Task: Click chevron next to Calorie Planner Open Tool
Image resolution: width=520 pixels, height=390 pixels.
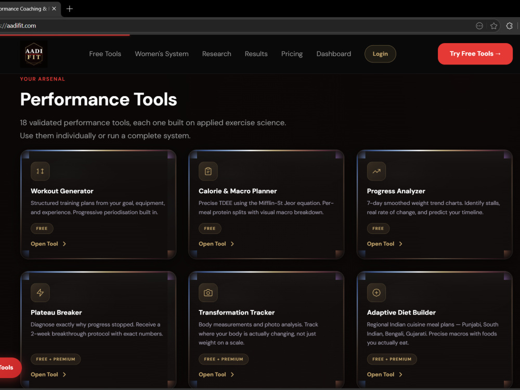Action: tap(232, 244)
